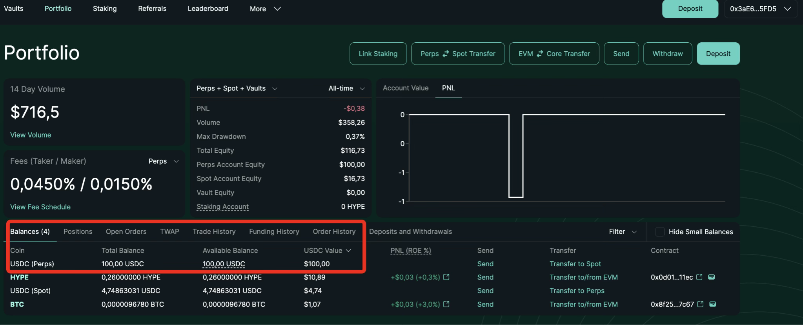Open the Perps + Spot + Vaults dropdown
The height and width of the screenshot is (325, 803).
tap(237, 88)
